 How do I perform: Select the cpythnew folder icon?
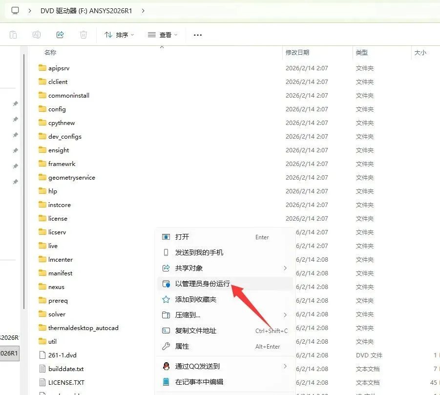click(x=42, y=123)
